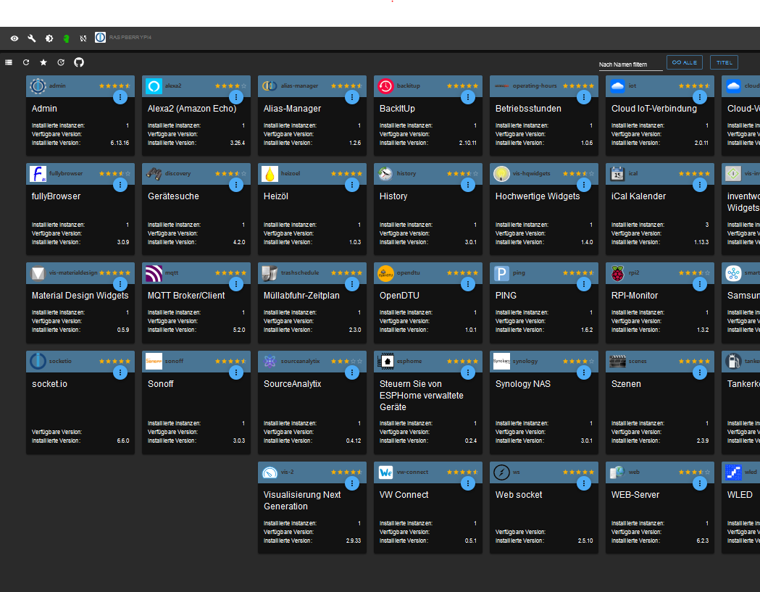This screenshot has width=760, height=592.
Task: Check for adapter updates via circular arrow icon
Action: click(61, 62)
